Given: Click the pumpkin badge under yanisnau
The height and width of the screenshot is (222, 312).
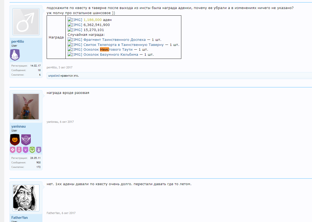Looking at the screenshot, I should [x=15, y=140].
